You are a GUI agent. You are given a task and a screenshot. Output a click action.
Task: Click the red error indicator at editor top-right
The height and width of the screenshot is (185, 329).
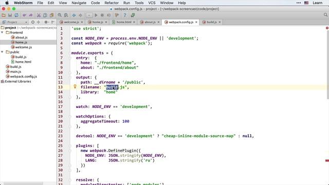point(327,28)
